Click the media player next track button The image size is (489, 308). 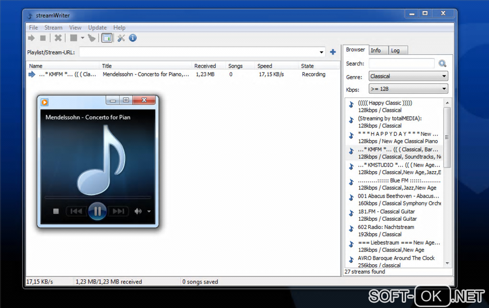coord(118,211)
